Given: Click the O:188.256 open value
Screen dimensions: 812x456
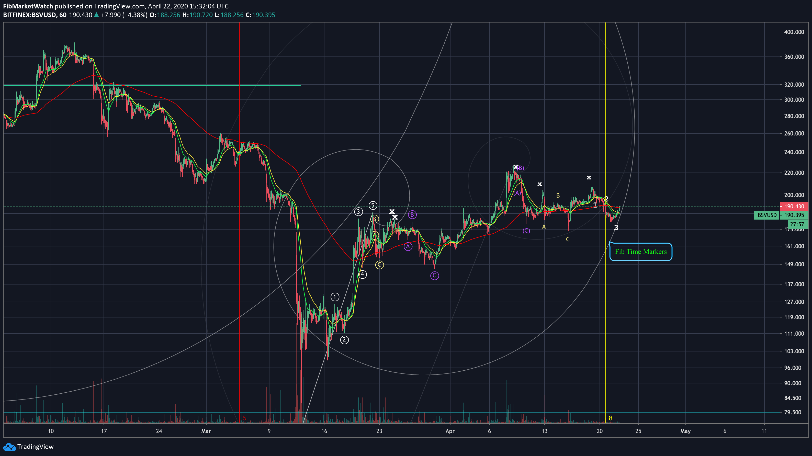Looking at the screenshot, I should [x=165, y=15].
